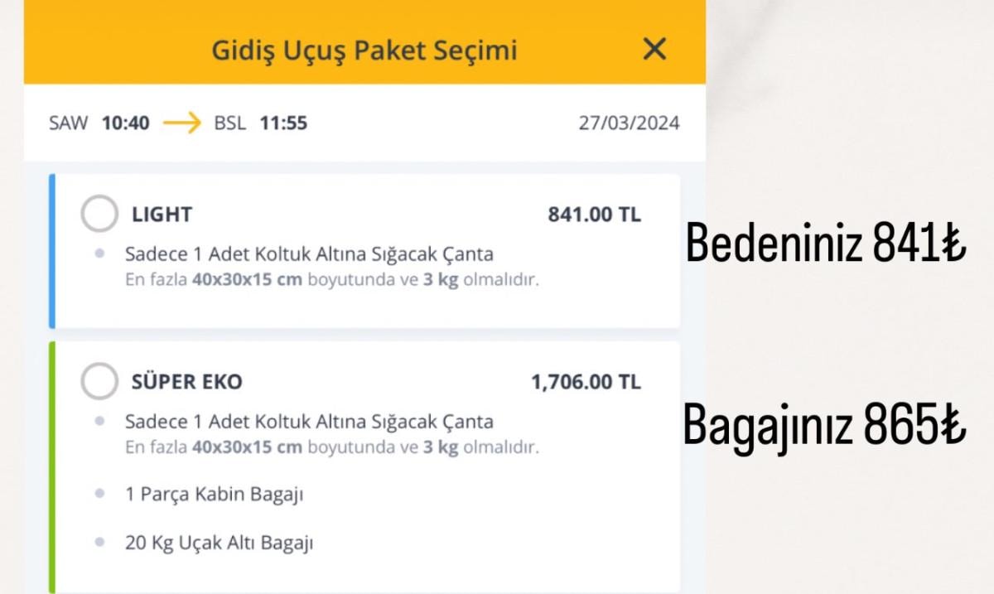Click the 1 Parça Kabin Bagajı item
994x594 pixels.
[215, 495]
